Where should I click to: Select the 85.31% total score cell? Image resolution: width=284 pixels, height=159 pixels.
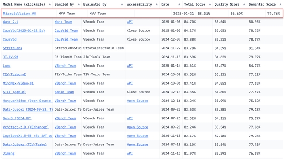pyautogui.click(x=204, y=14)
